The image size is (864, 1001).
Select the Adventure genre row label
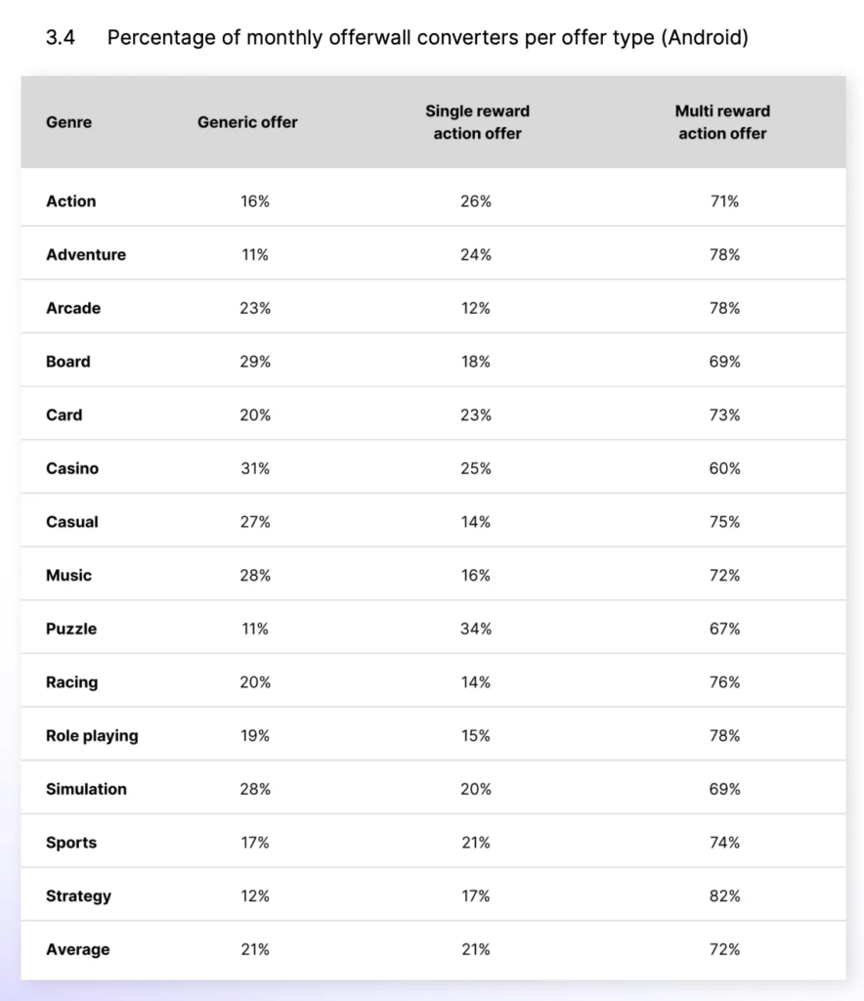pos(85,254)
